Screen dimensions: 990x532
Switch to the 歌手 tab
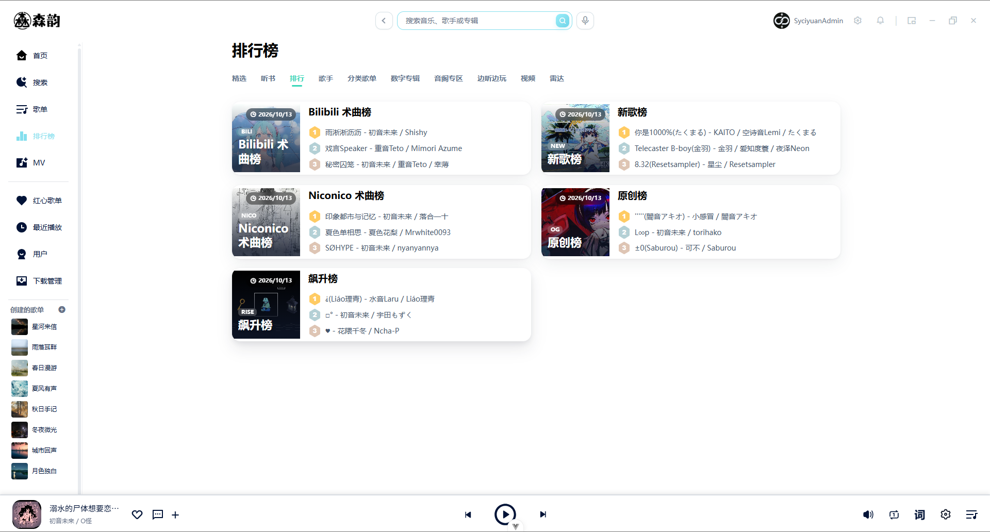326,78
